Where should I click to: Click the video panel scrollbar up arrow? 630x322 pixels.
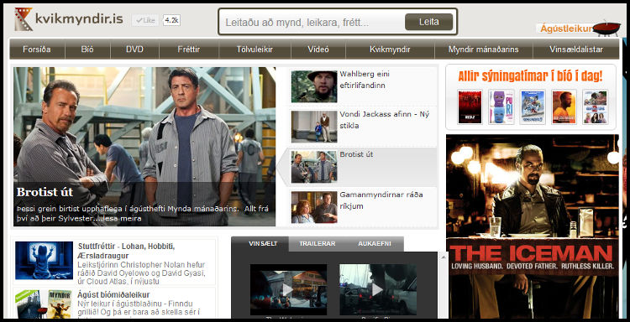[444, 257]
